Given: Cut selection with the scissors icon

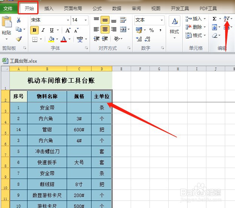Looking at the screenshot, I should pos(19,20).
